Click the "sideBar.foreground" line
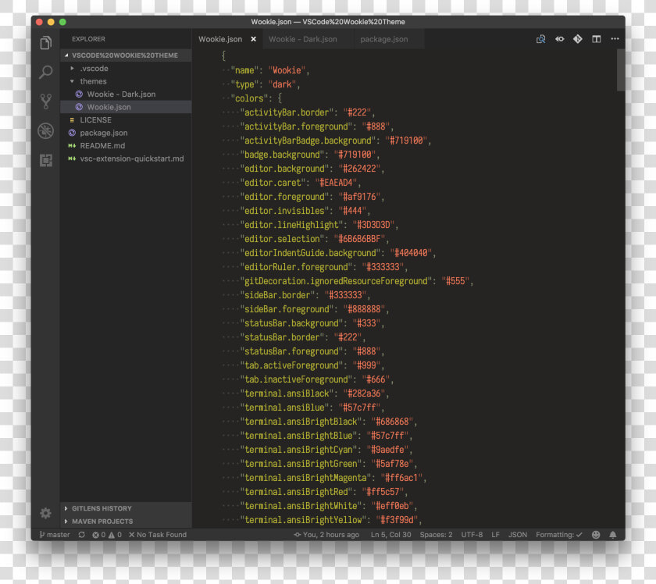This screenshot has width=656, height=584. 315,309
